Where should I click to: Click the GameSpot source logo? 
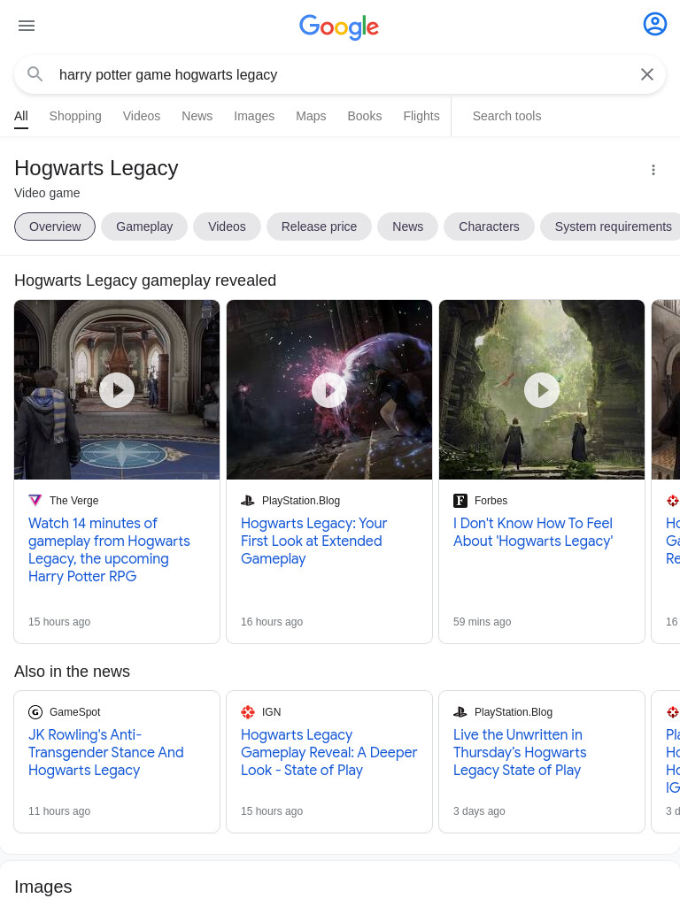(x=35, y=712)
